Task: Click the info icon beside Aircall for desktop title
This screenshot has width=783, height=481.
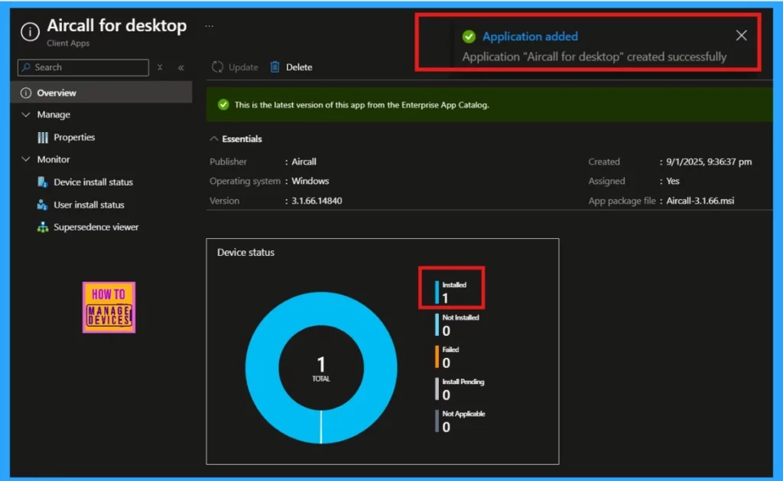Action: tap(30, 32)
